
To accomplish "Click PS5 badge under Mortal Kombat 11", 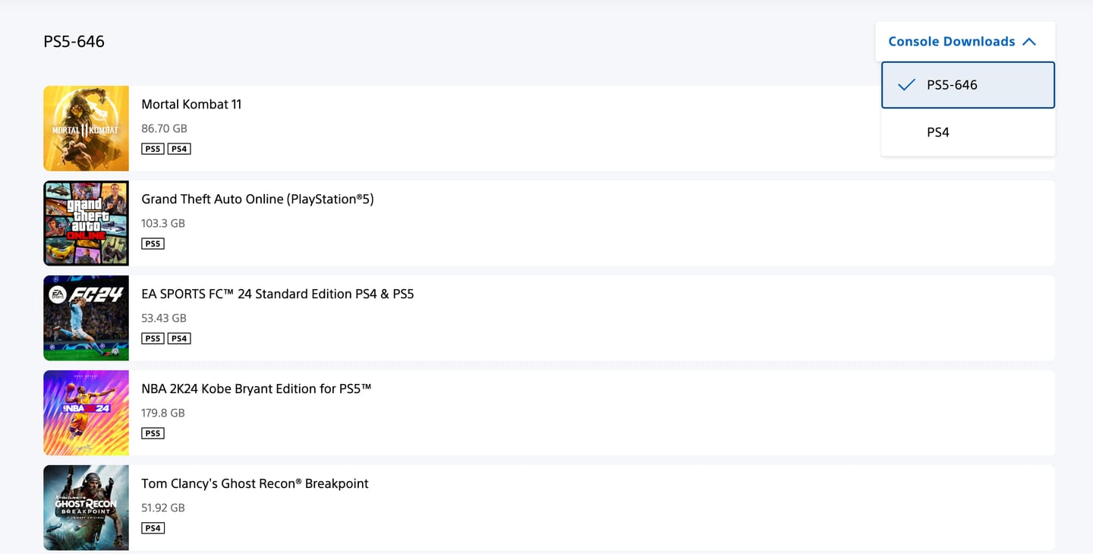I will [153, 149].
